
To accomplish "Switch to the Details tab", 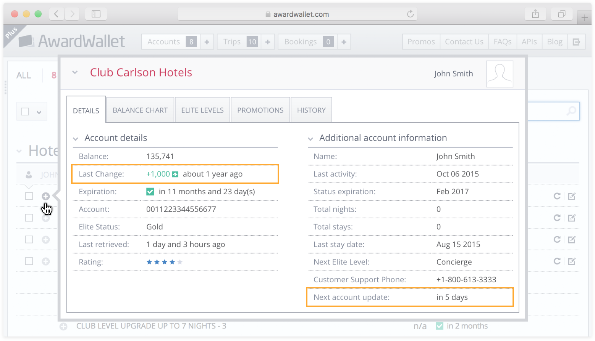I will coord(86,110).
